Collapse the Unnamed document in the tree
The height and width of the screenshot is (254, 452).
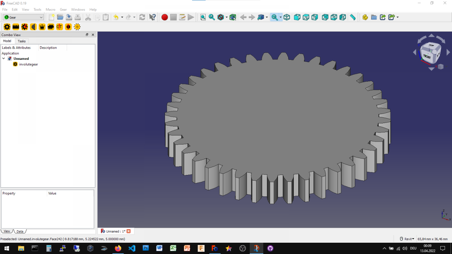(x=4, y=58)
